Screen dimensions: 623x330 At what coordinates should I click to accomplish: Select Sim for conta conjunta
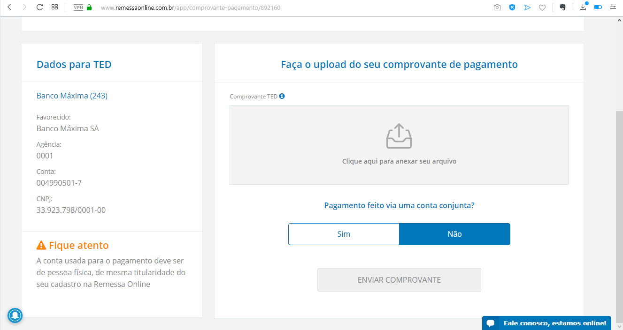point(344,234)
